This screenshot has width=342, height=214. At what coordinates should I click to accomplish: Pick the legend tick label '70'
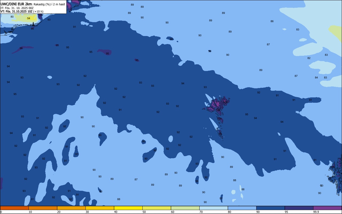[x=201, y=212]
